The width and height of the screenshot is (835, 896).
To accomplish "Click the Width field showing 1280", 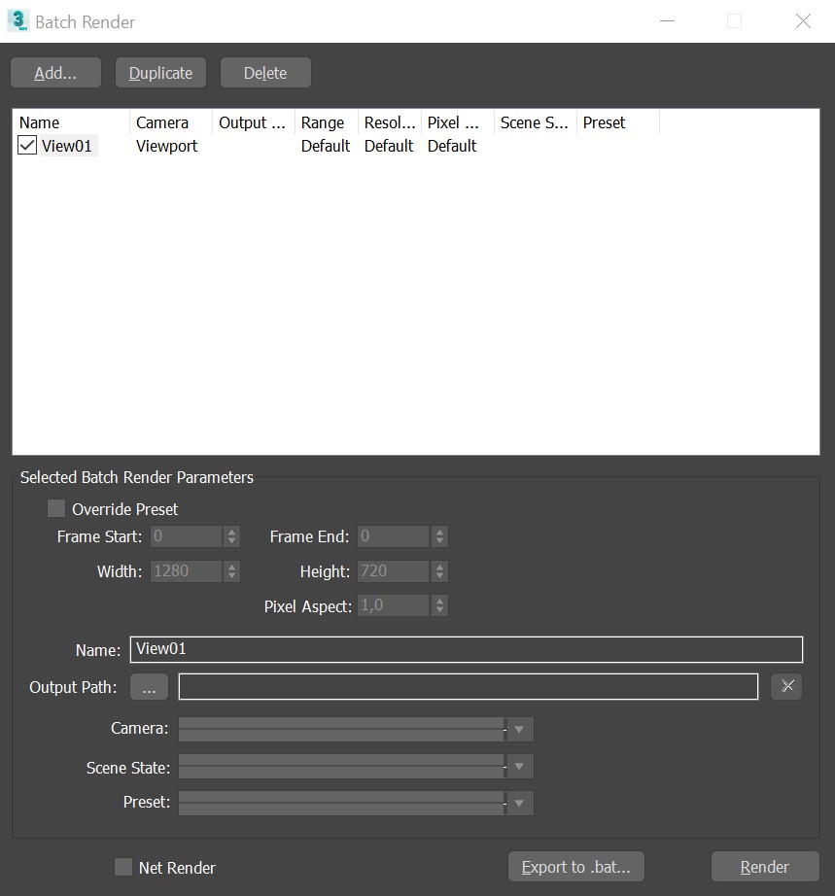I will [186, 571].
